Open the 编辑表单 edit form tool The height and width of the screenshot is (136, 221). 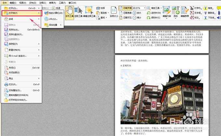(185, 12)
